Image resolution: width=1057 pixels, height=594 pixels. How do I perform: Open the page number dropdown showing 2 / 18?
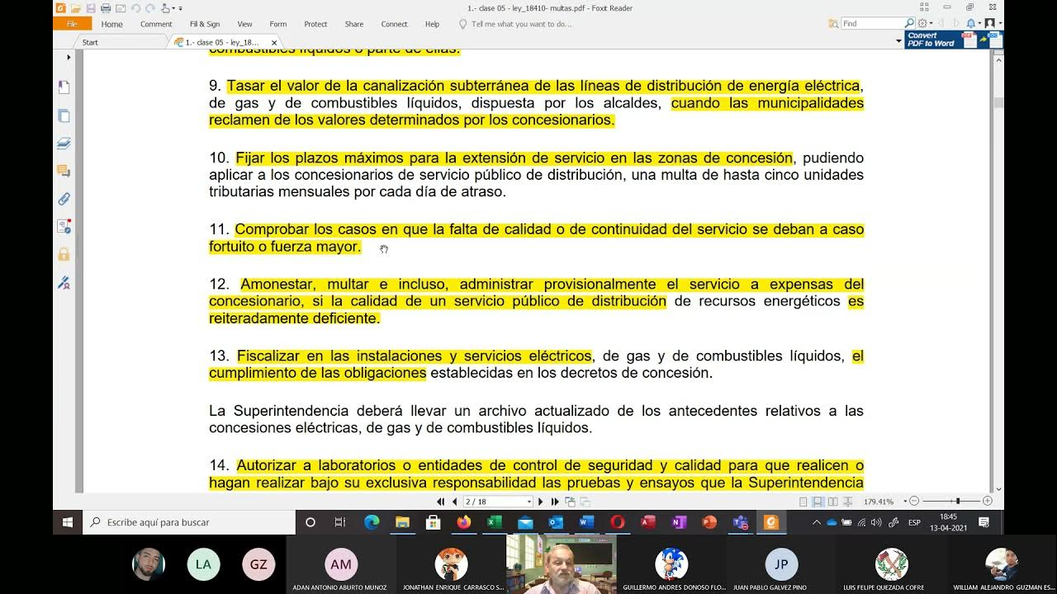click(529, 502)
